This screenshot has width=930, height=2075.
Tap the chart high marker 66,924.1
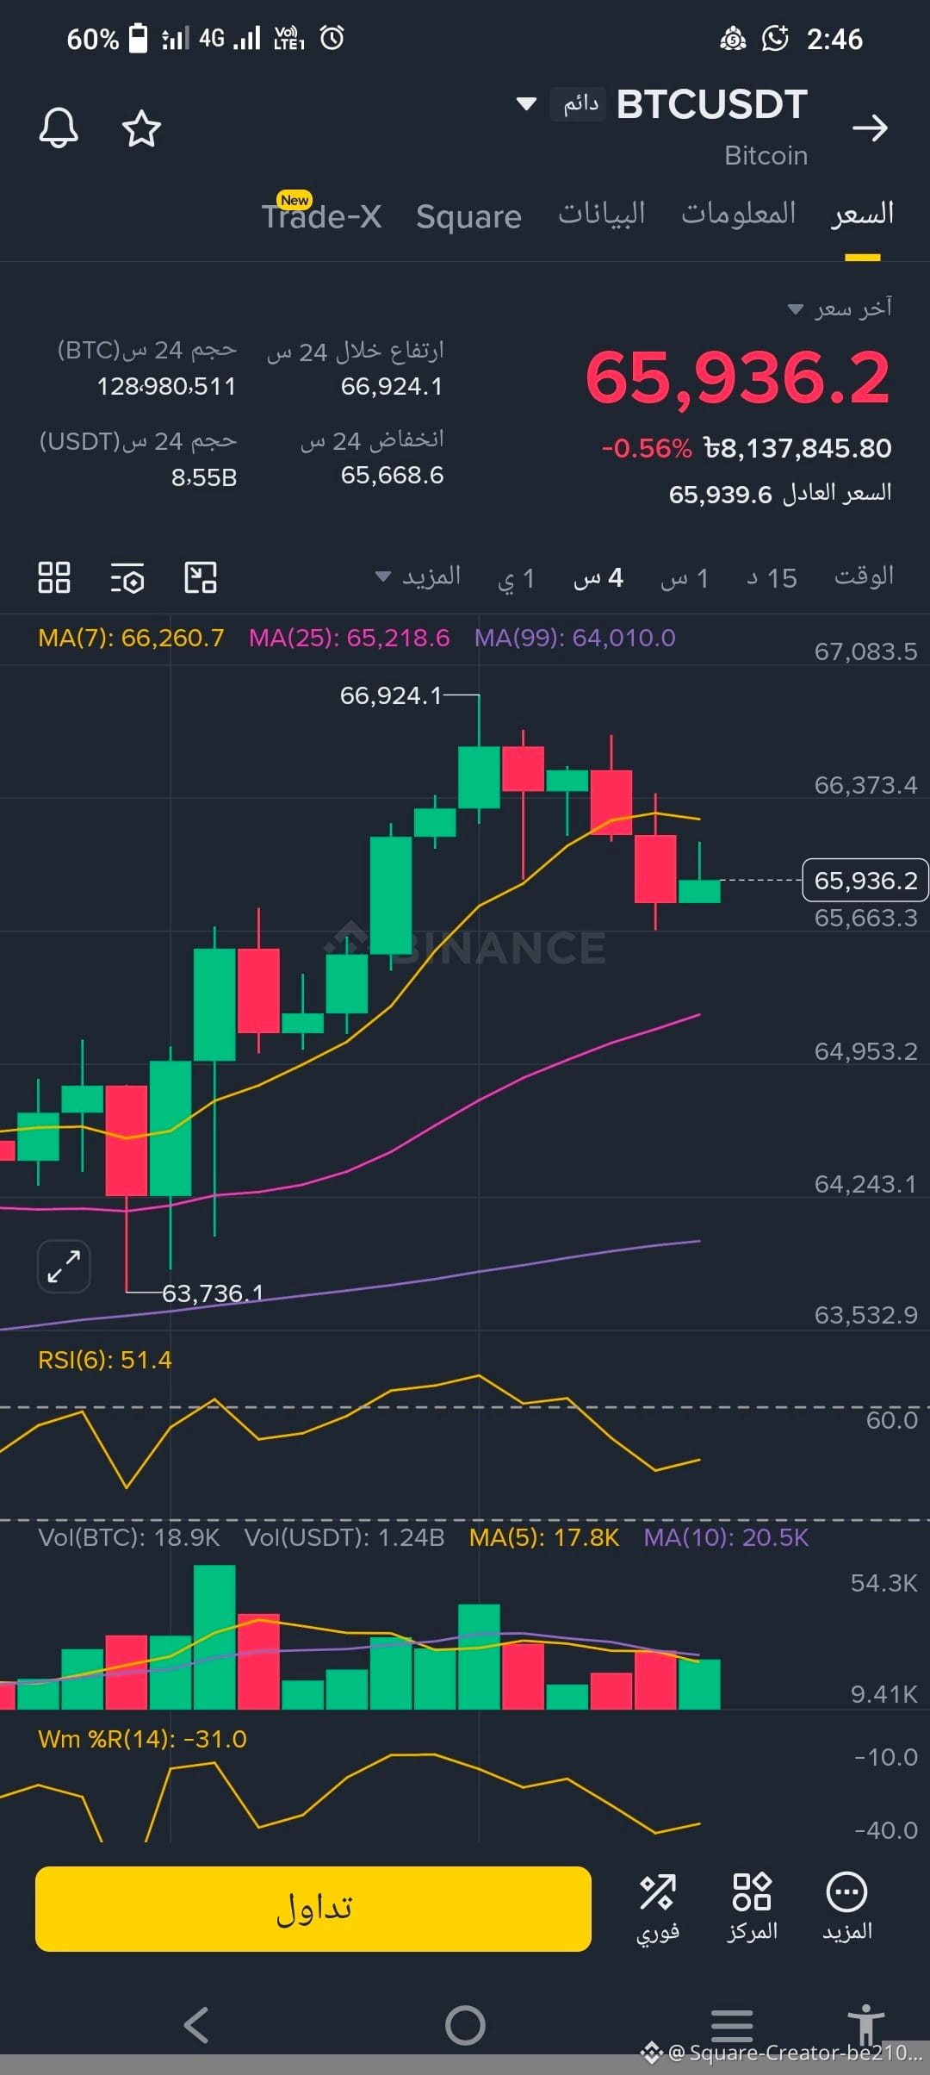(390, 695)
